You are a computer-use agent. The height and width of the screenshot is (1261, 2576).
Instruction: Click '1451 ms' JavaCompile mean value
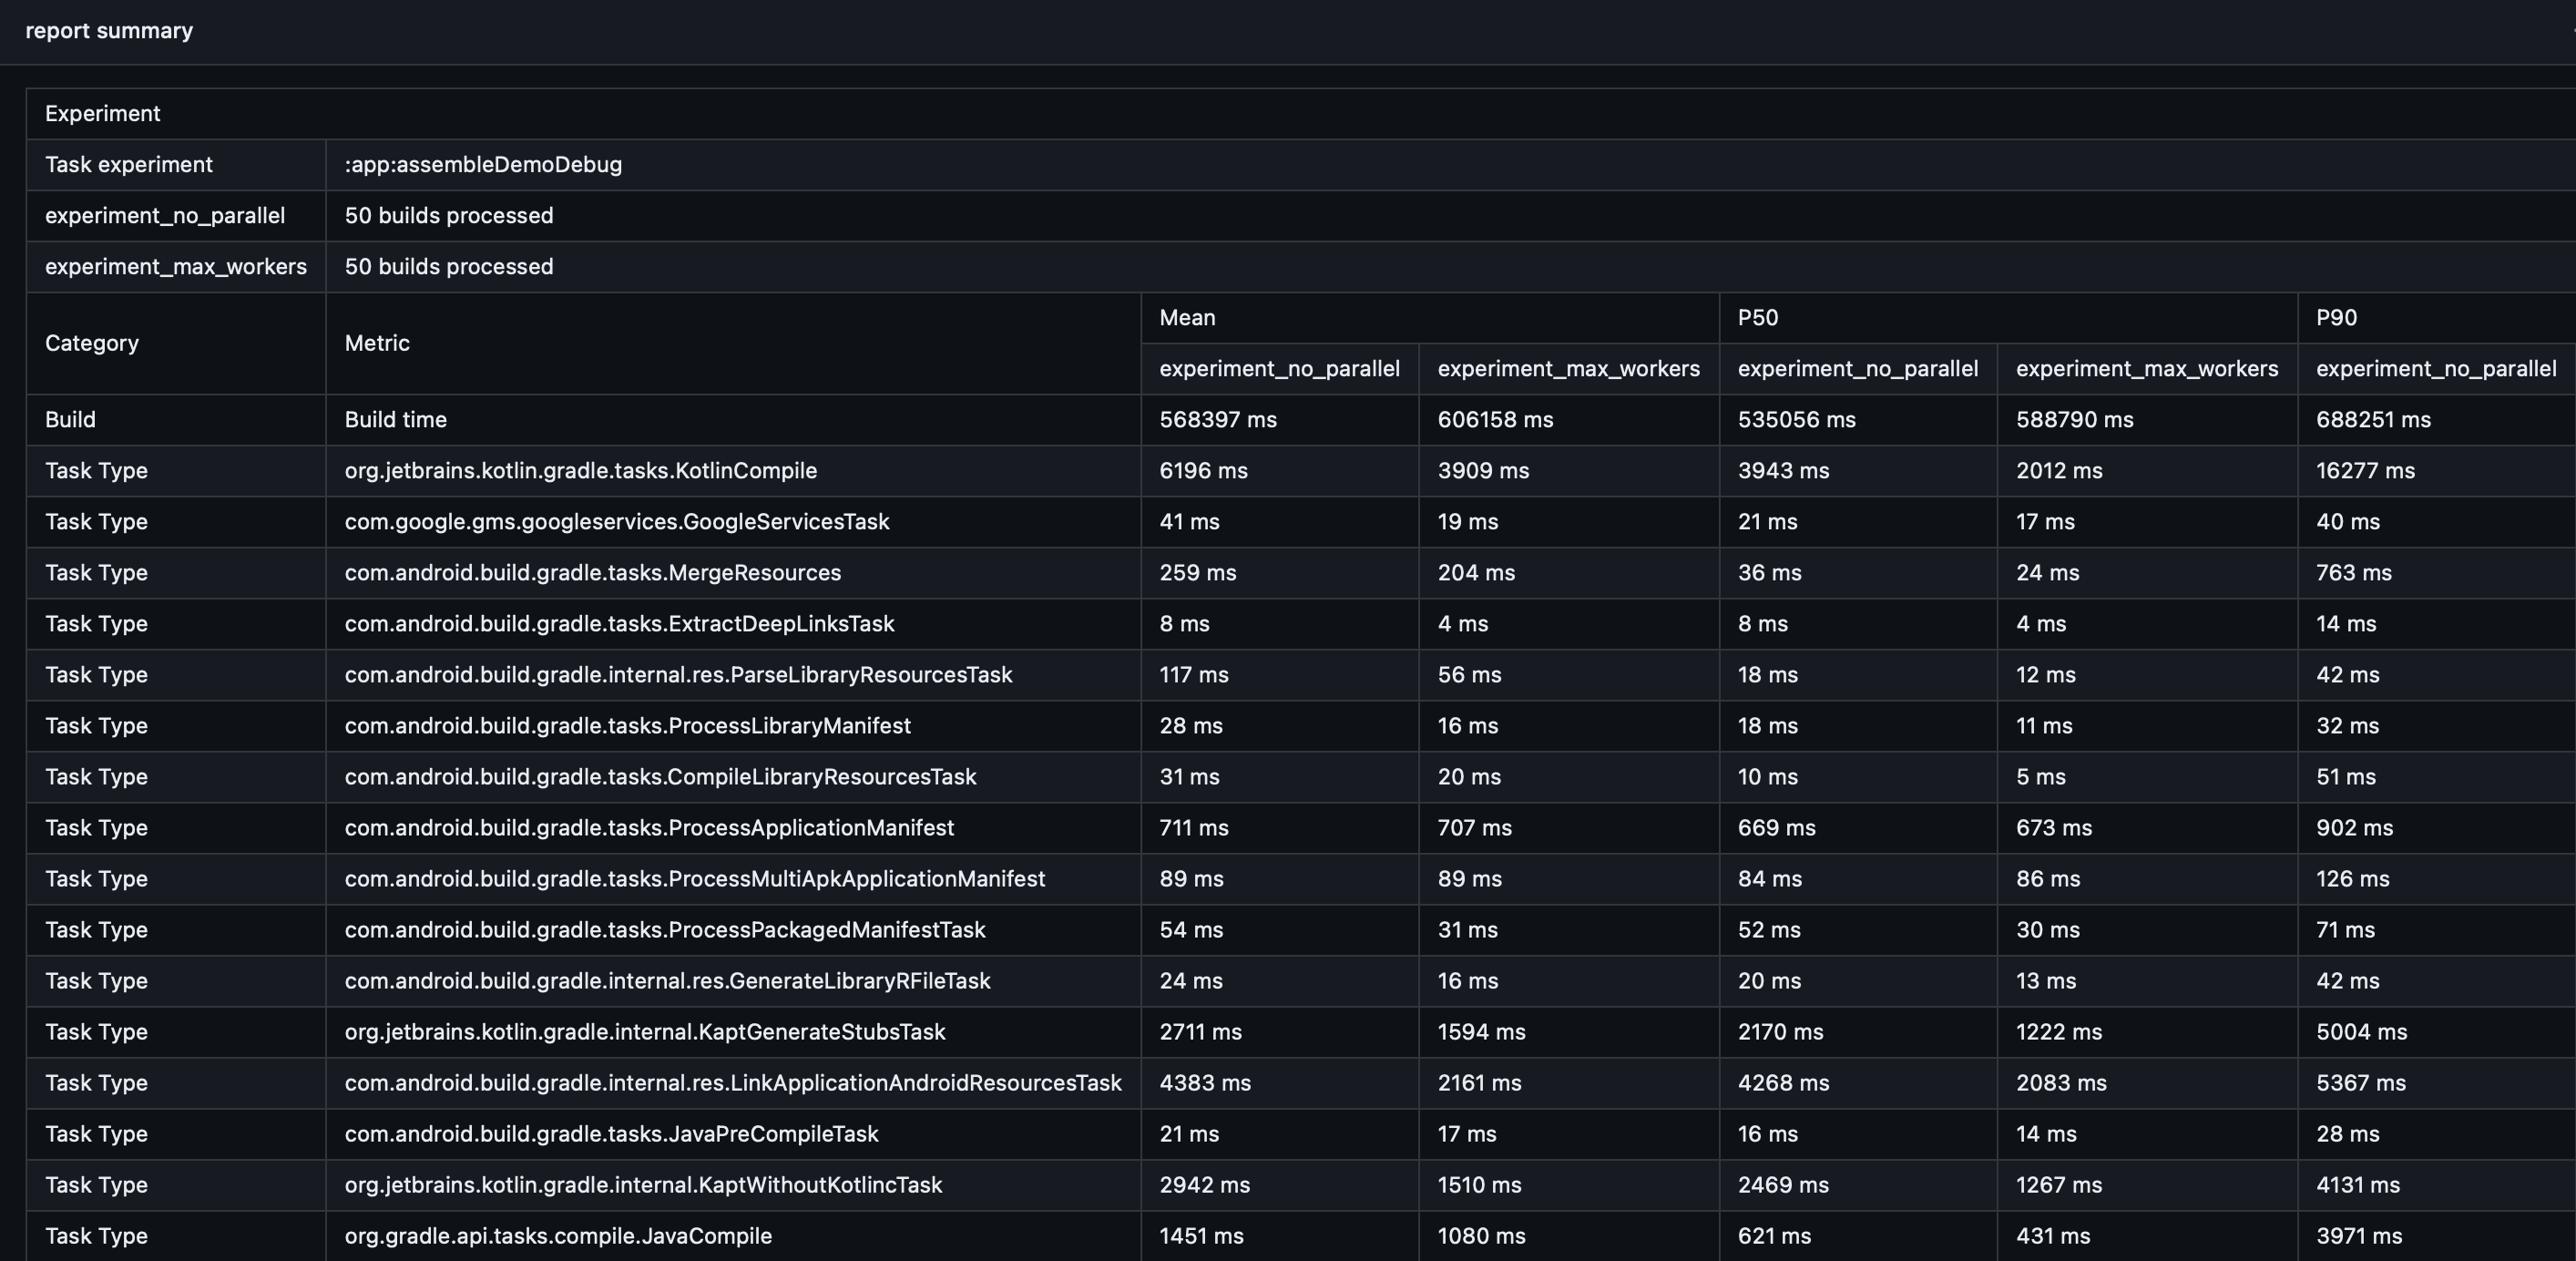point(1201,1236)
